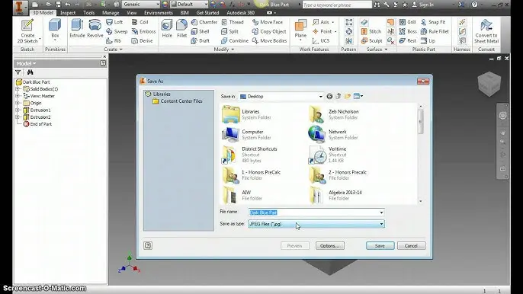Click the Save button
The width and height of the screenshot is (523, 294).
point(380,246)
